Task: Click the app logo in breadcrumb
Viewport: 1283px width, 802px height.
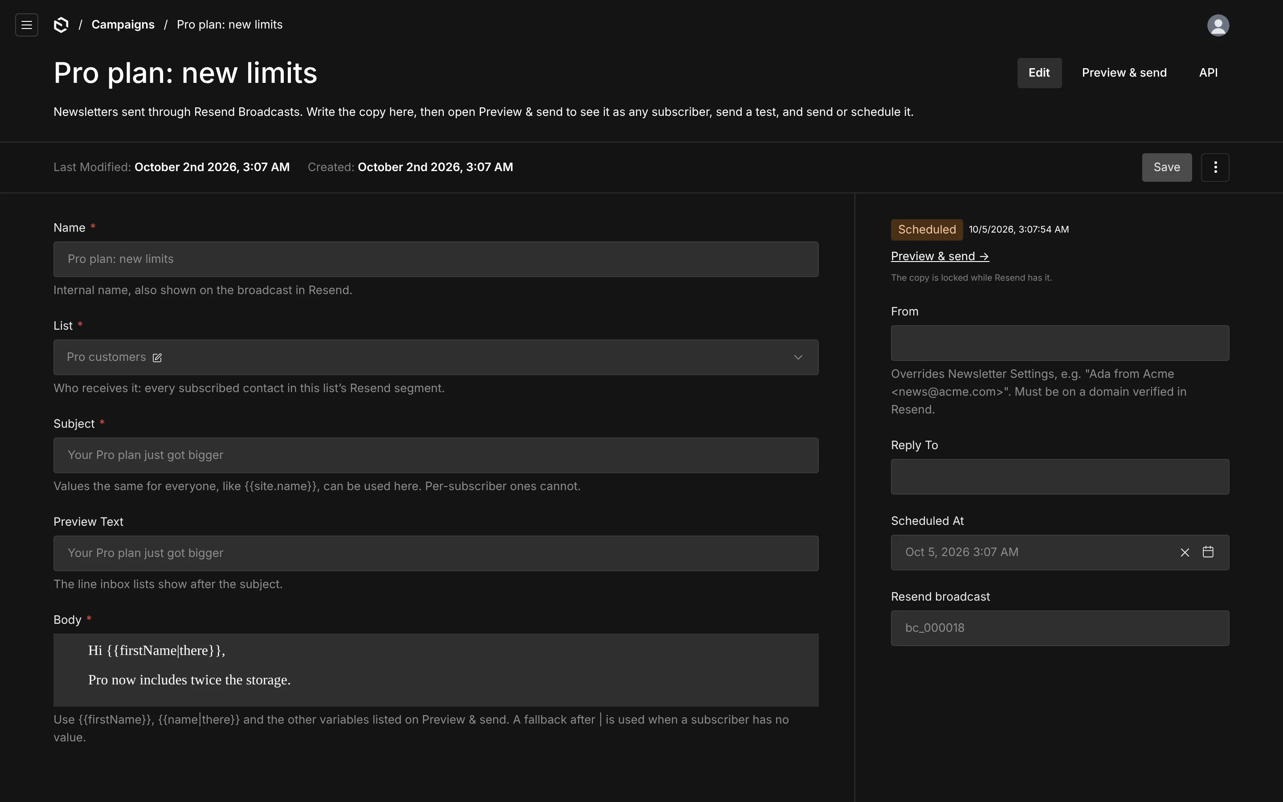Action: [61, 25]
